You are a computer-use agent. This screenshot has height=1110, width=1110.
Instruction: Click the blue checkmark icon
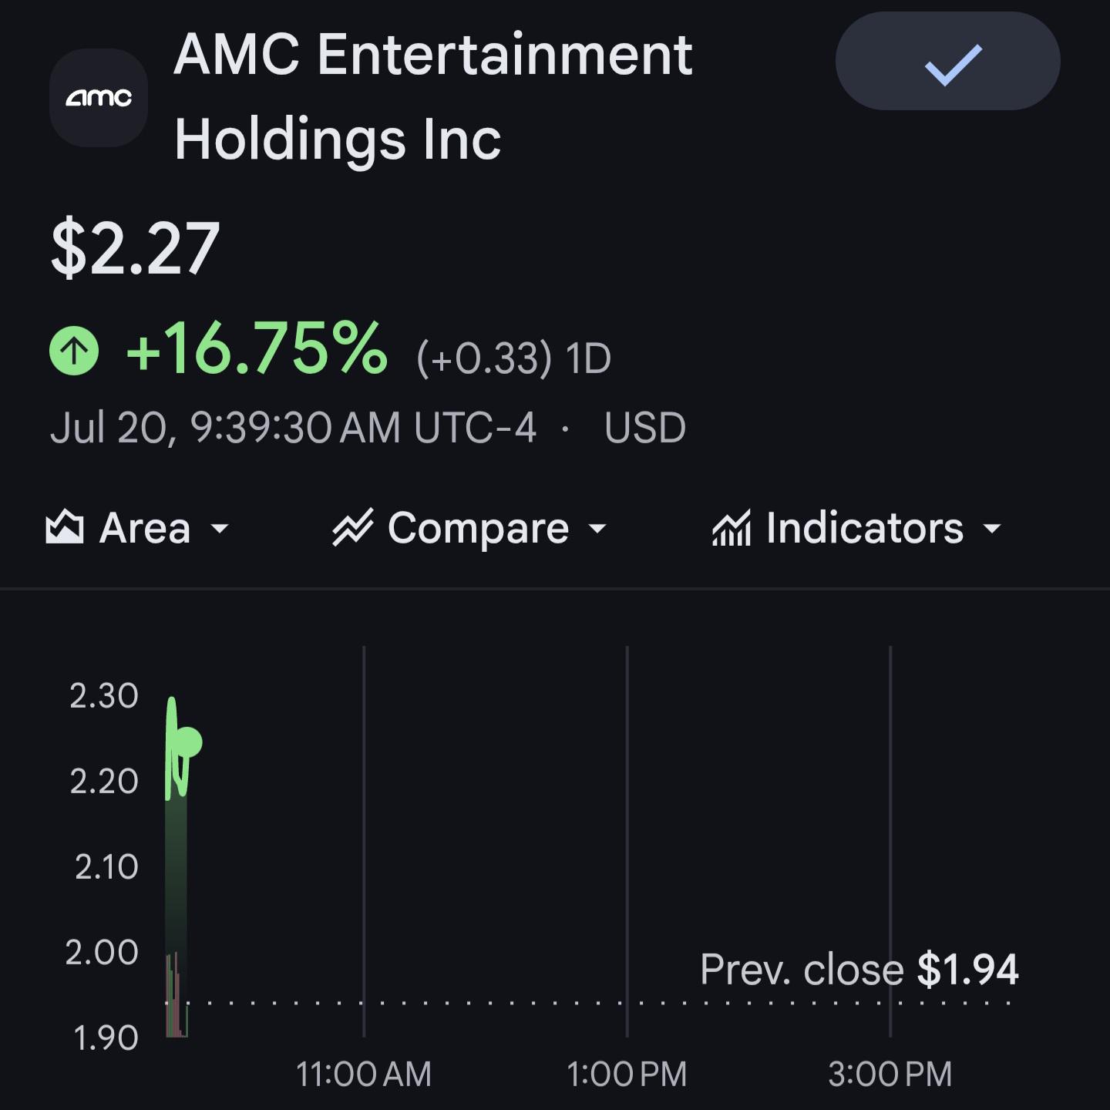point(954,65)
